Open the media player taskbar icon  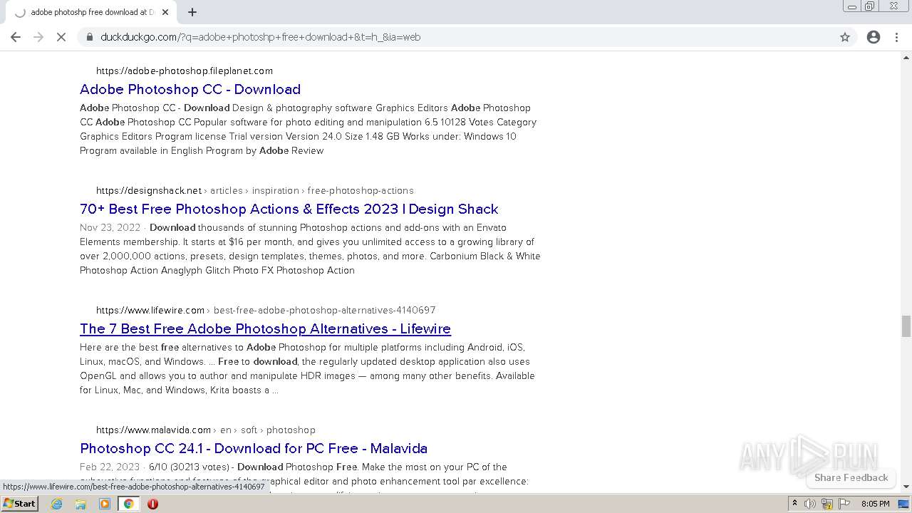(x=105, y=504)
